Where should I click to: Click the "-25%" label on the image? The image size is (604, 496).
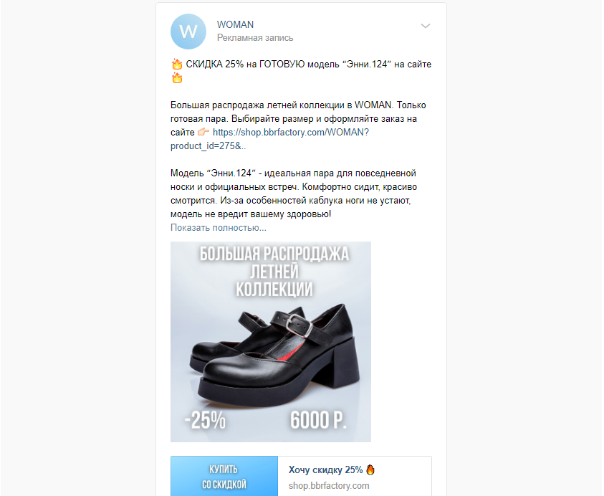pyautogui.click(x=206, y=420)
